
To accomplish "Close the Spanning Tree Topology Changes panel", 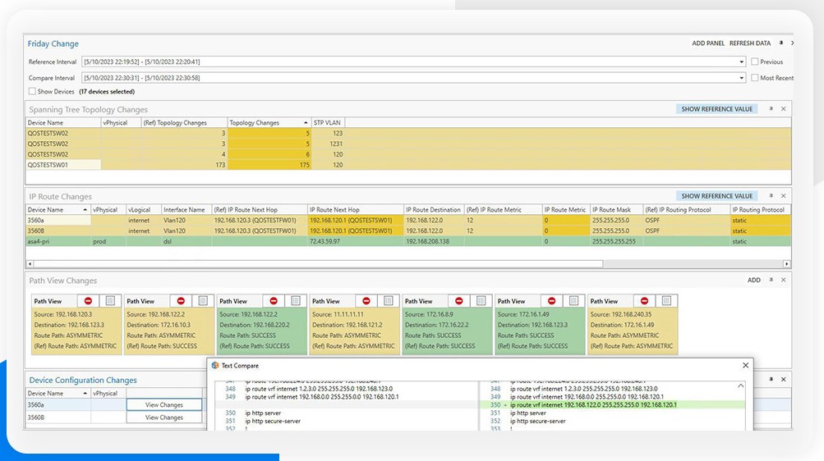I will [784, 109].
